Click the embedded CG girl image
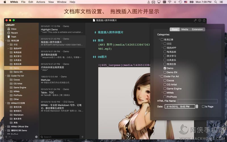The image size is (227, 142). (x=146, y=103)
